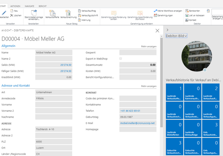Click the Verkaufsofferte ribbon icon
The image size is (223, 156).
(52, 15)
